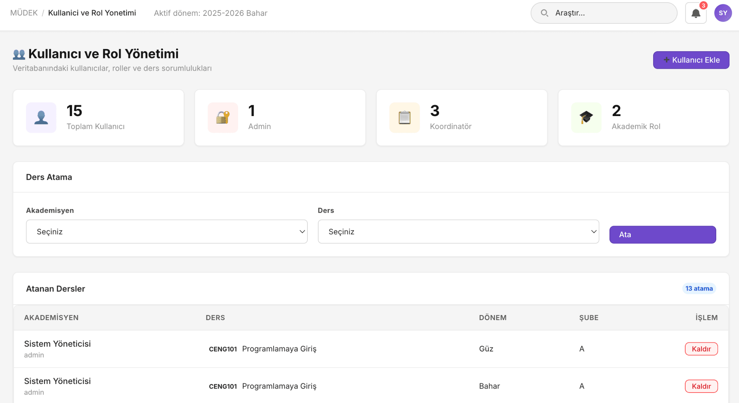Click the Bahar term cell in table
This screenshot has width=739, height=403.
click(489, 386)
